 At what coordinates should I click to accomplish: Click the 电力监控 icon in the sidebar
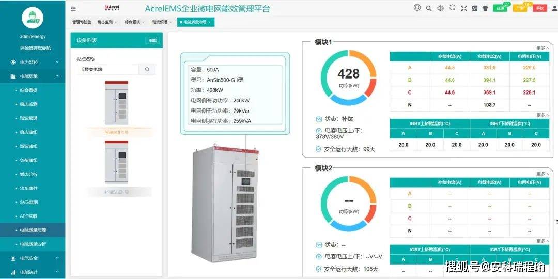[x=13, y=63]
